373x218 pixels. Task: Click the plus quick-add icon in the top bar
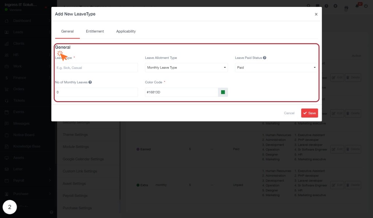click(335, 6)
